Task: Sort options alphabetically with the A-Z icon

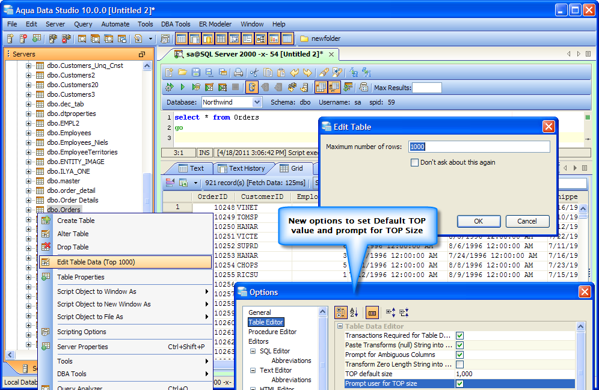Action: 354,312
